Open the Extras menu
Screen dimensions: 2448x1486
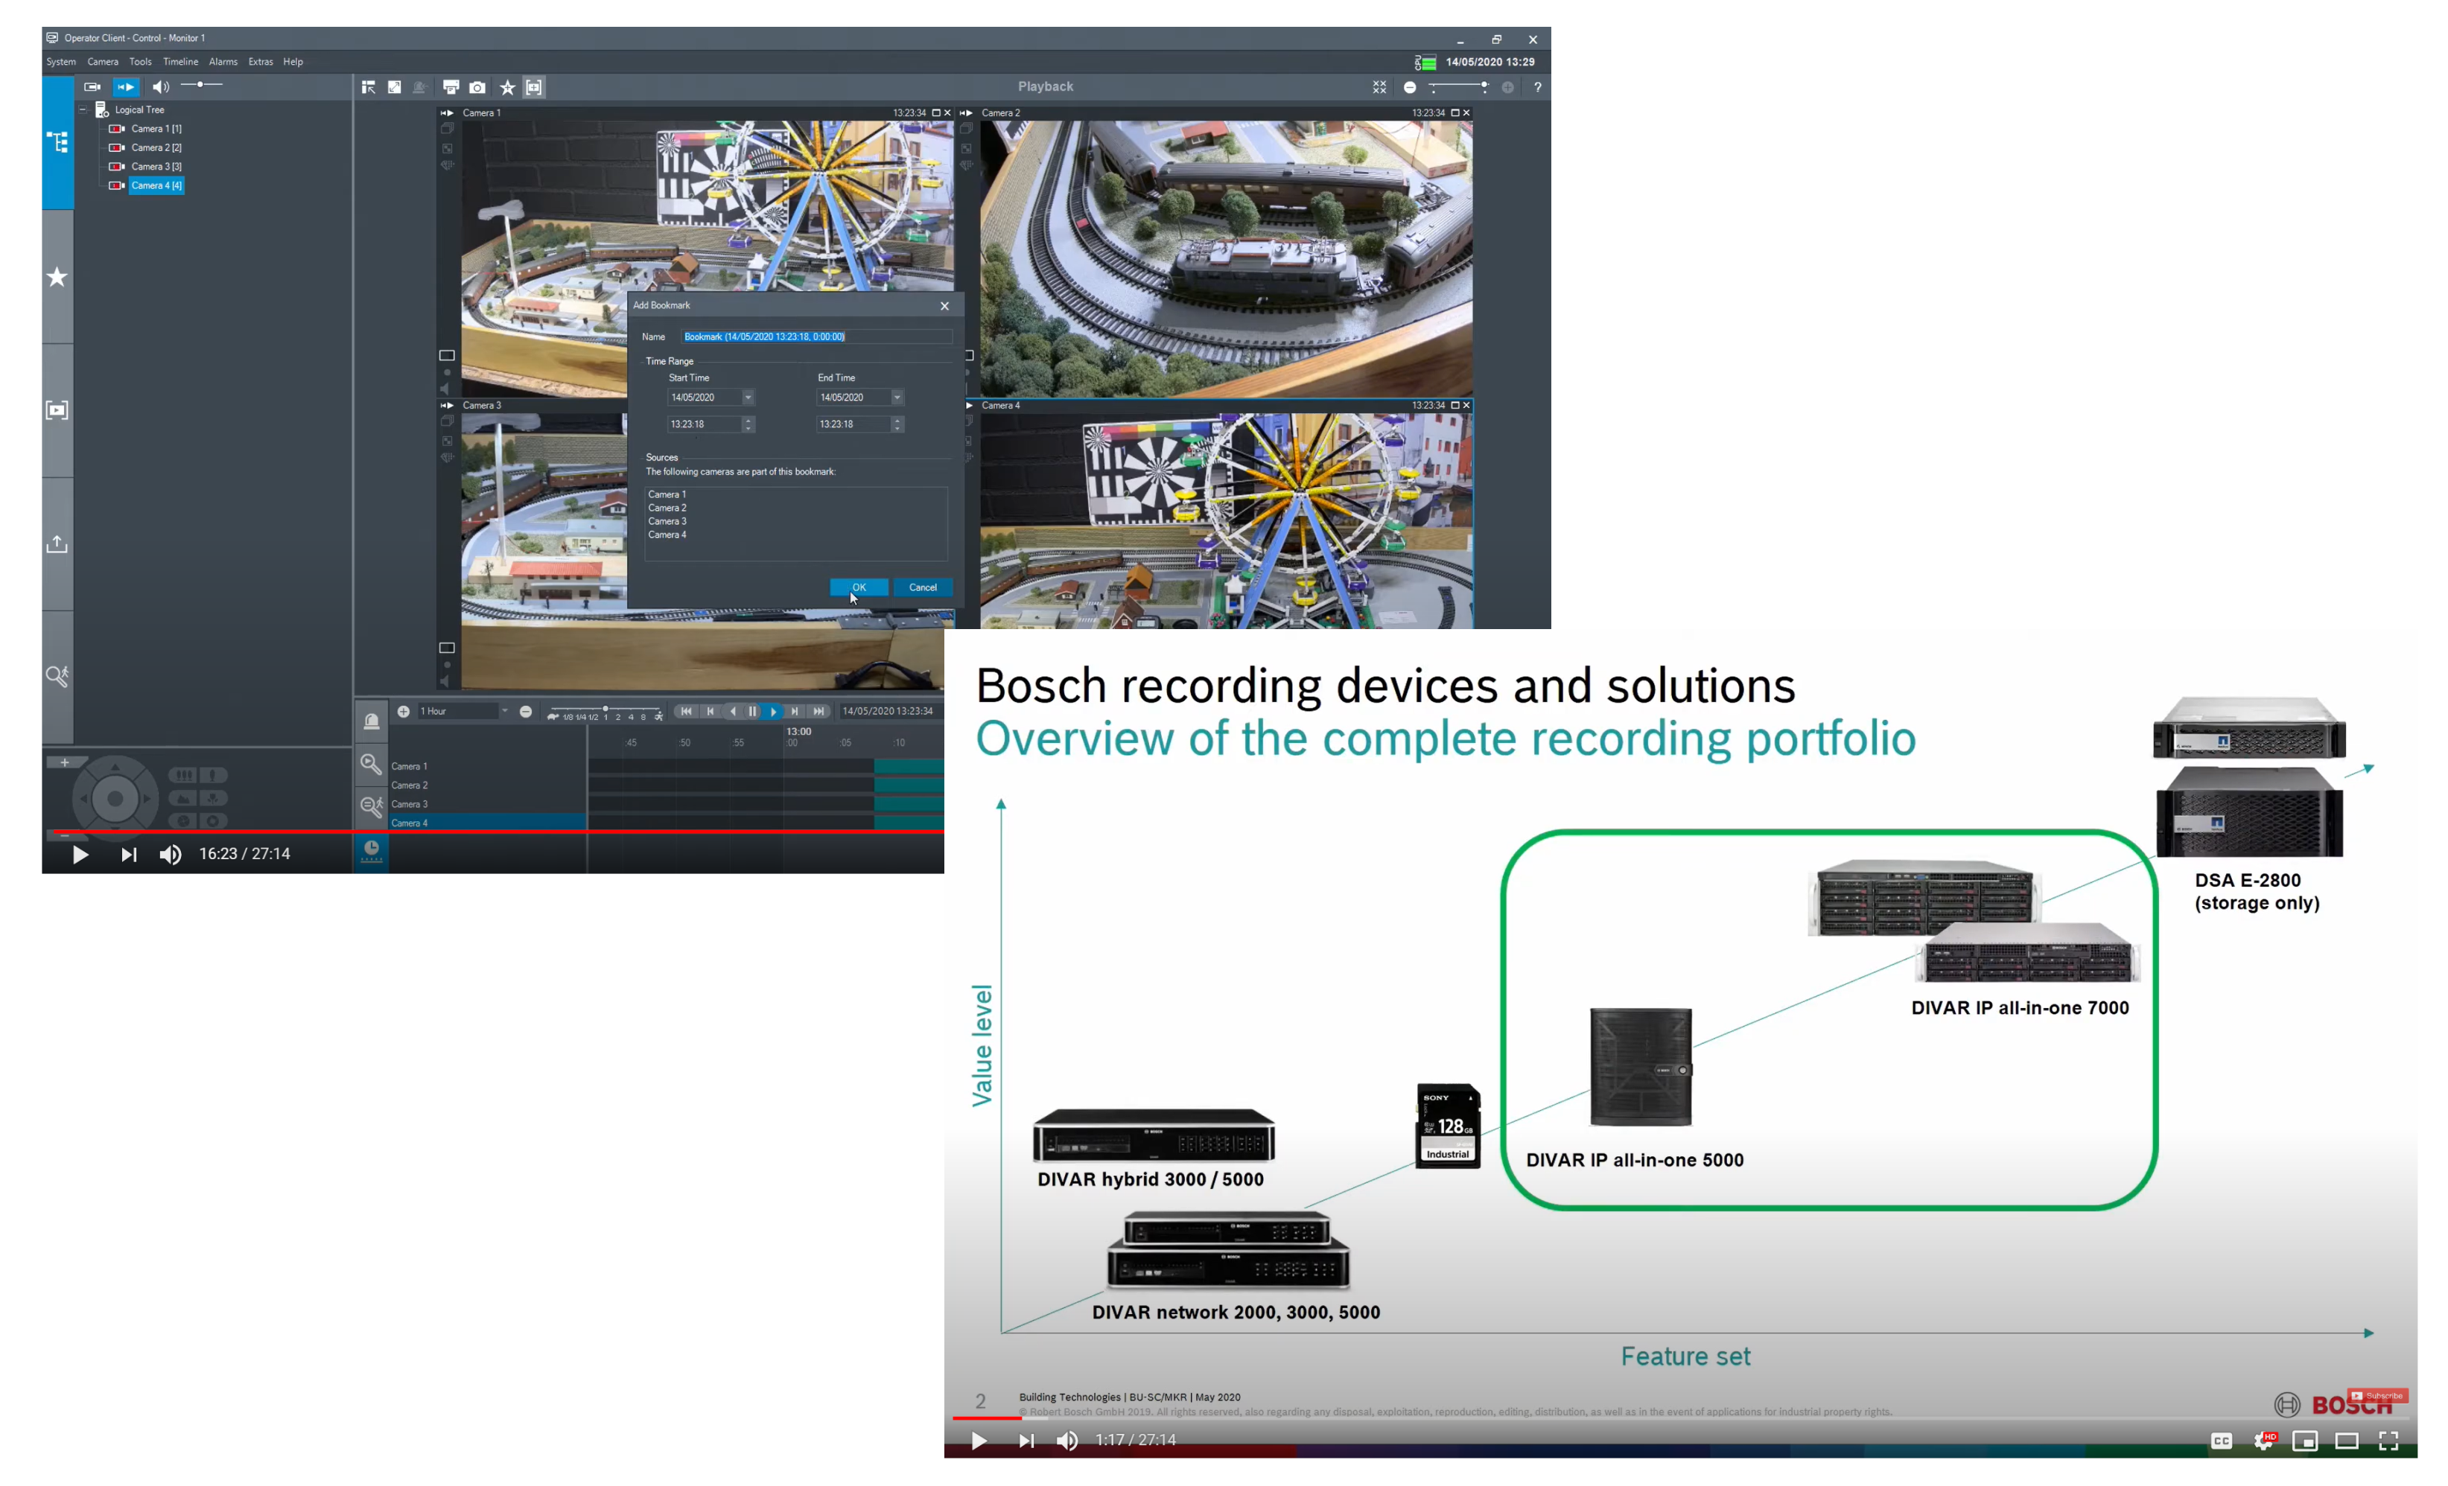click(261, 62)
